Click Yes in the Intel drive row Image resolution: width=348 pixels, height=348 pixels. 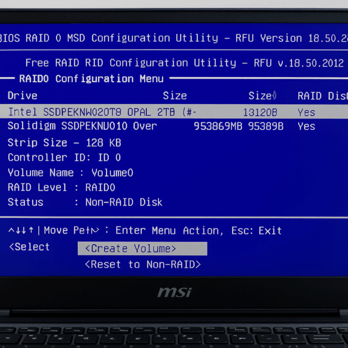[x=306, y=112]
